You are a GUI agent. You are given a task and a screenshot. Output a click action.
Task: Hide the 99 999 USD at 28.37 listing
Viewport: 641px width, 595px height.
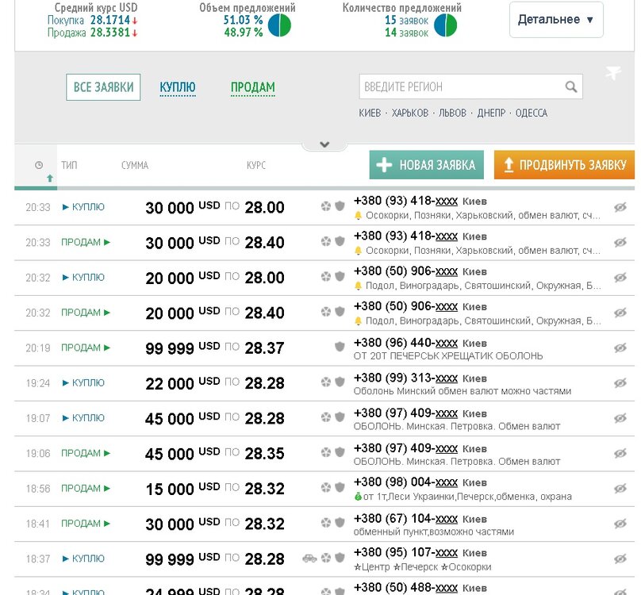tap(620, 347)
